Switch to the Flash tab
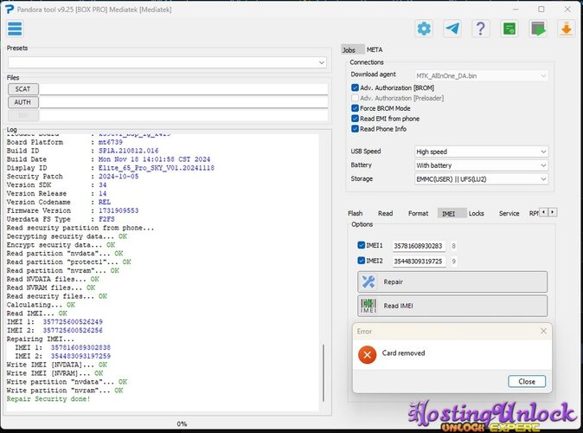This screenshot has height=433, width=583. coord(356,213)
